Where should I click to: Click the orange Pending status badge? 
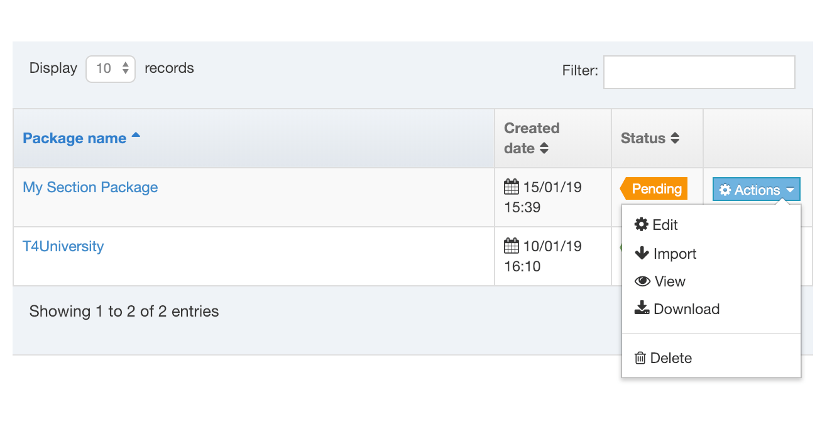click(x=655, y=189)
